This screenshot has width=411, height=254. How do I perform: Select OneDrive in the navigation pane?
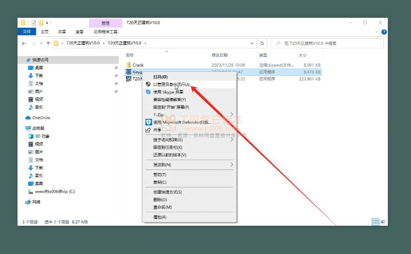pyautogui.click(x=41, y=118)
